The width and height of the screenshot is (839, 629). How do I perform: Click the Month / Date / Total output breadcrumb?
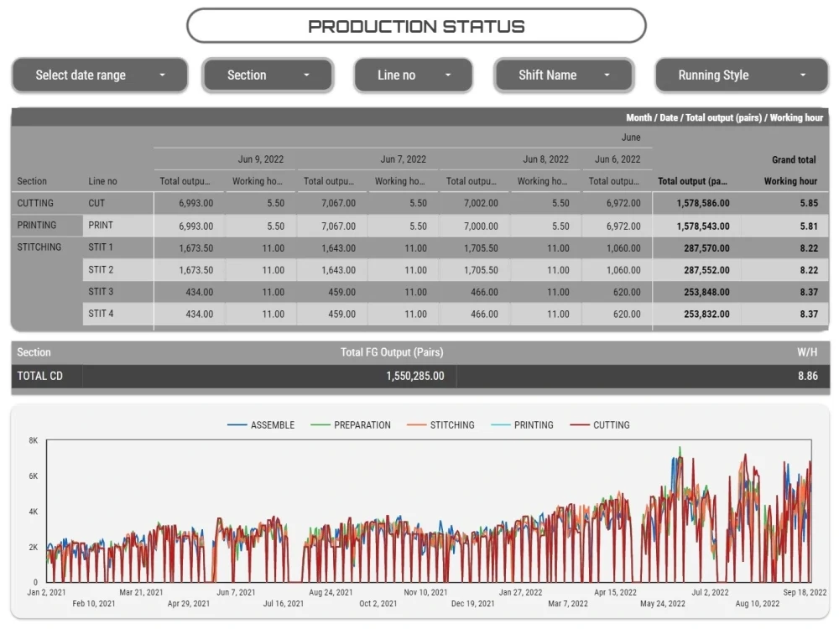pos(724,117)
